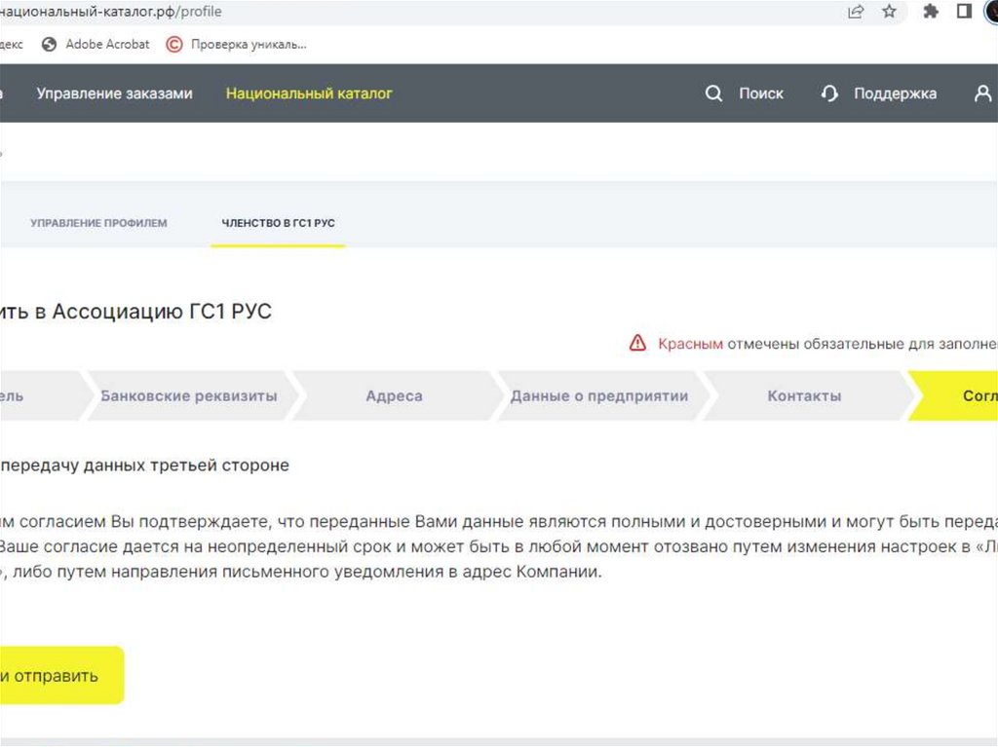Click the headset support icon

[x=829, y=93]
